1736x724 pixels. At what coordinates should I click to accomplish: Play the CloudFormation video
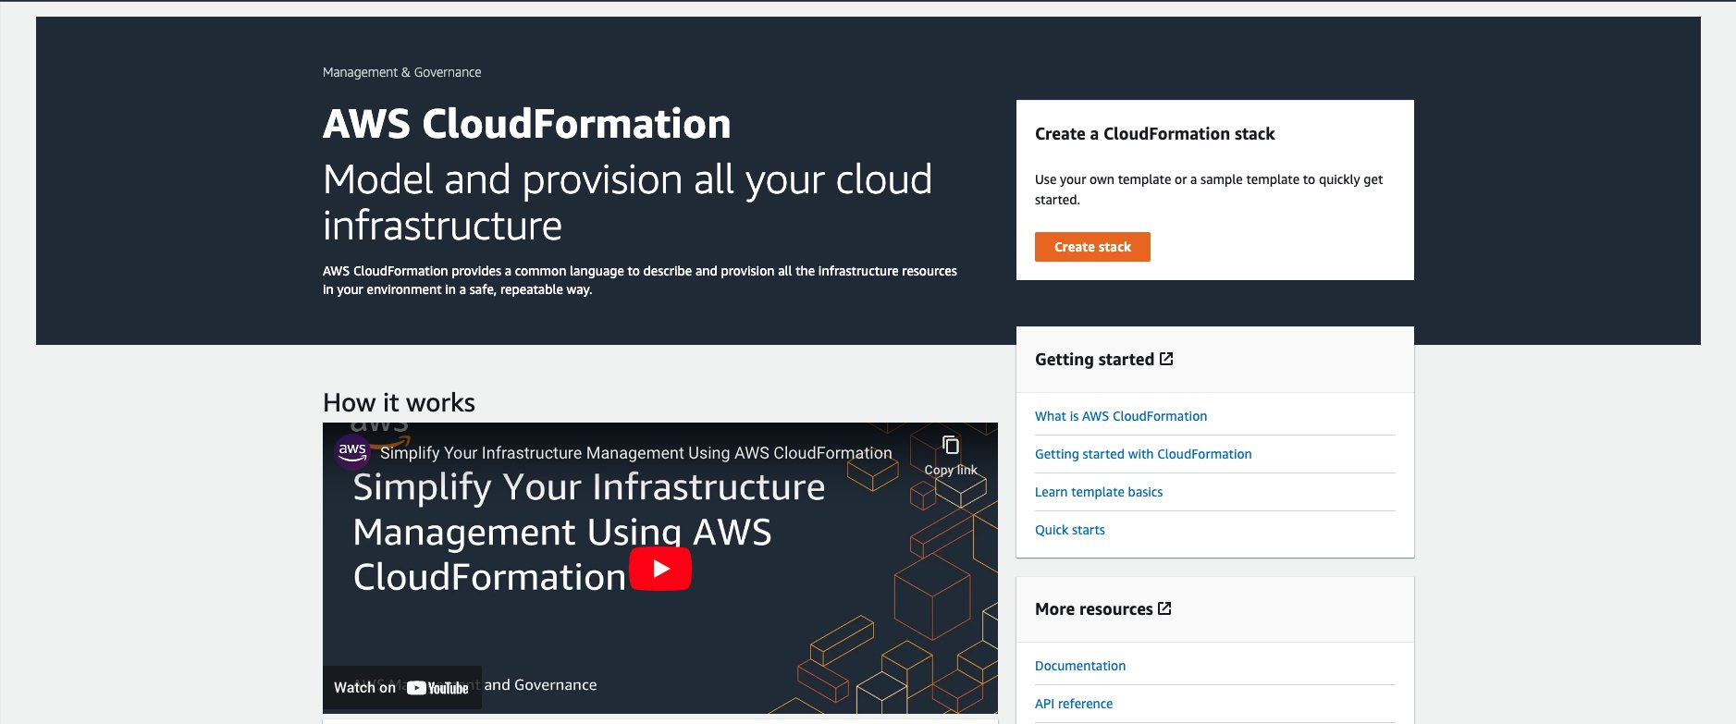[660, 569]
